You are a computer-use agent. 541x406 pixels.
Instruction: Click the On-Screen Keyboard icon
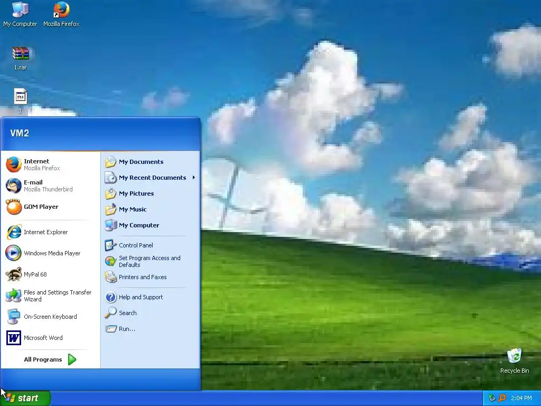coord(14,317)
